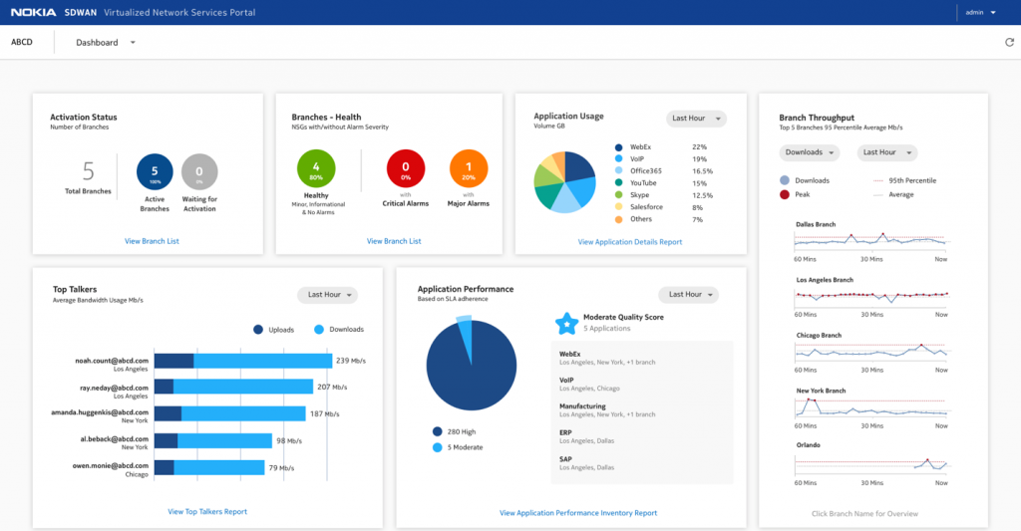Open View Application Details Report link
The width and height of the screenshot is (1021, 531).
pyautogui.click(x=630, y=242)
